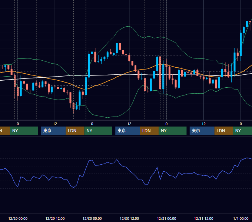The height and width of the screenshot is (222, 252).
Task: Click hour label 0 above 12/29 00:00
Action: [18, 124]
